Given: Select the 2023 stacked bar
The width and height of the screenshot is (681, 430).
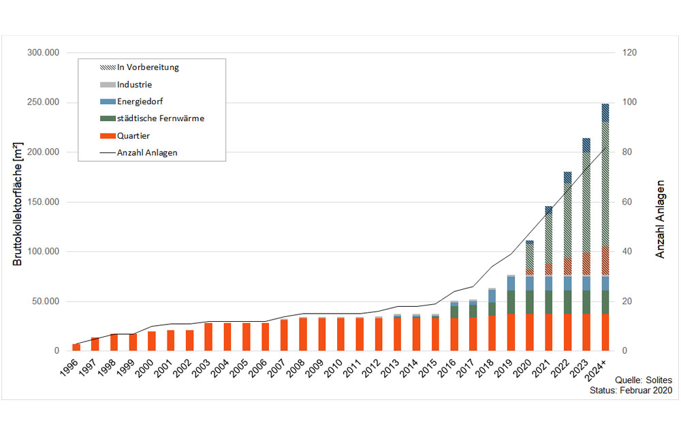Looking at the screenshot, I should point(586,244).
